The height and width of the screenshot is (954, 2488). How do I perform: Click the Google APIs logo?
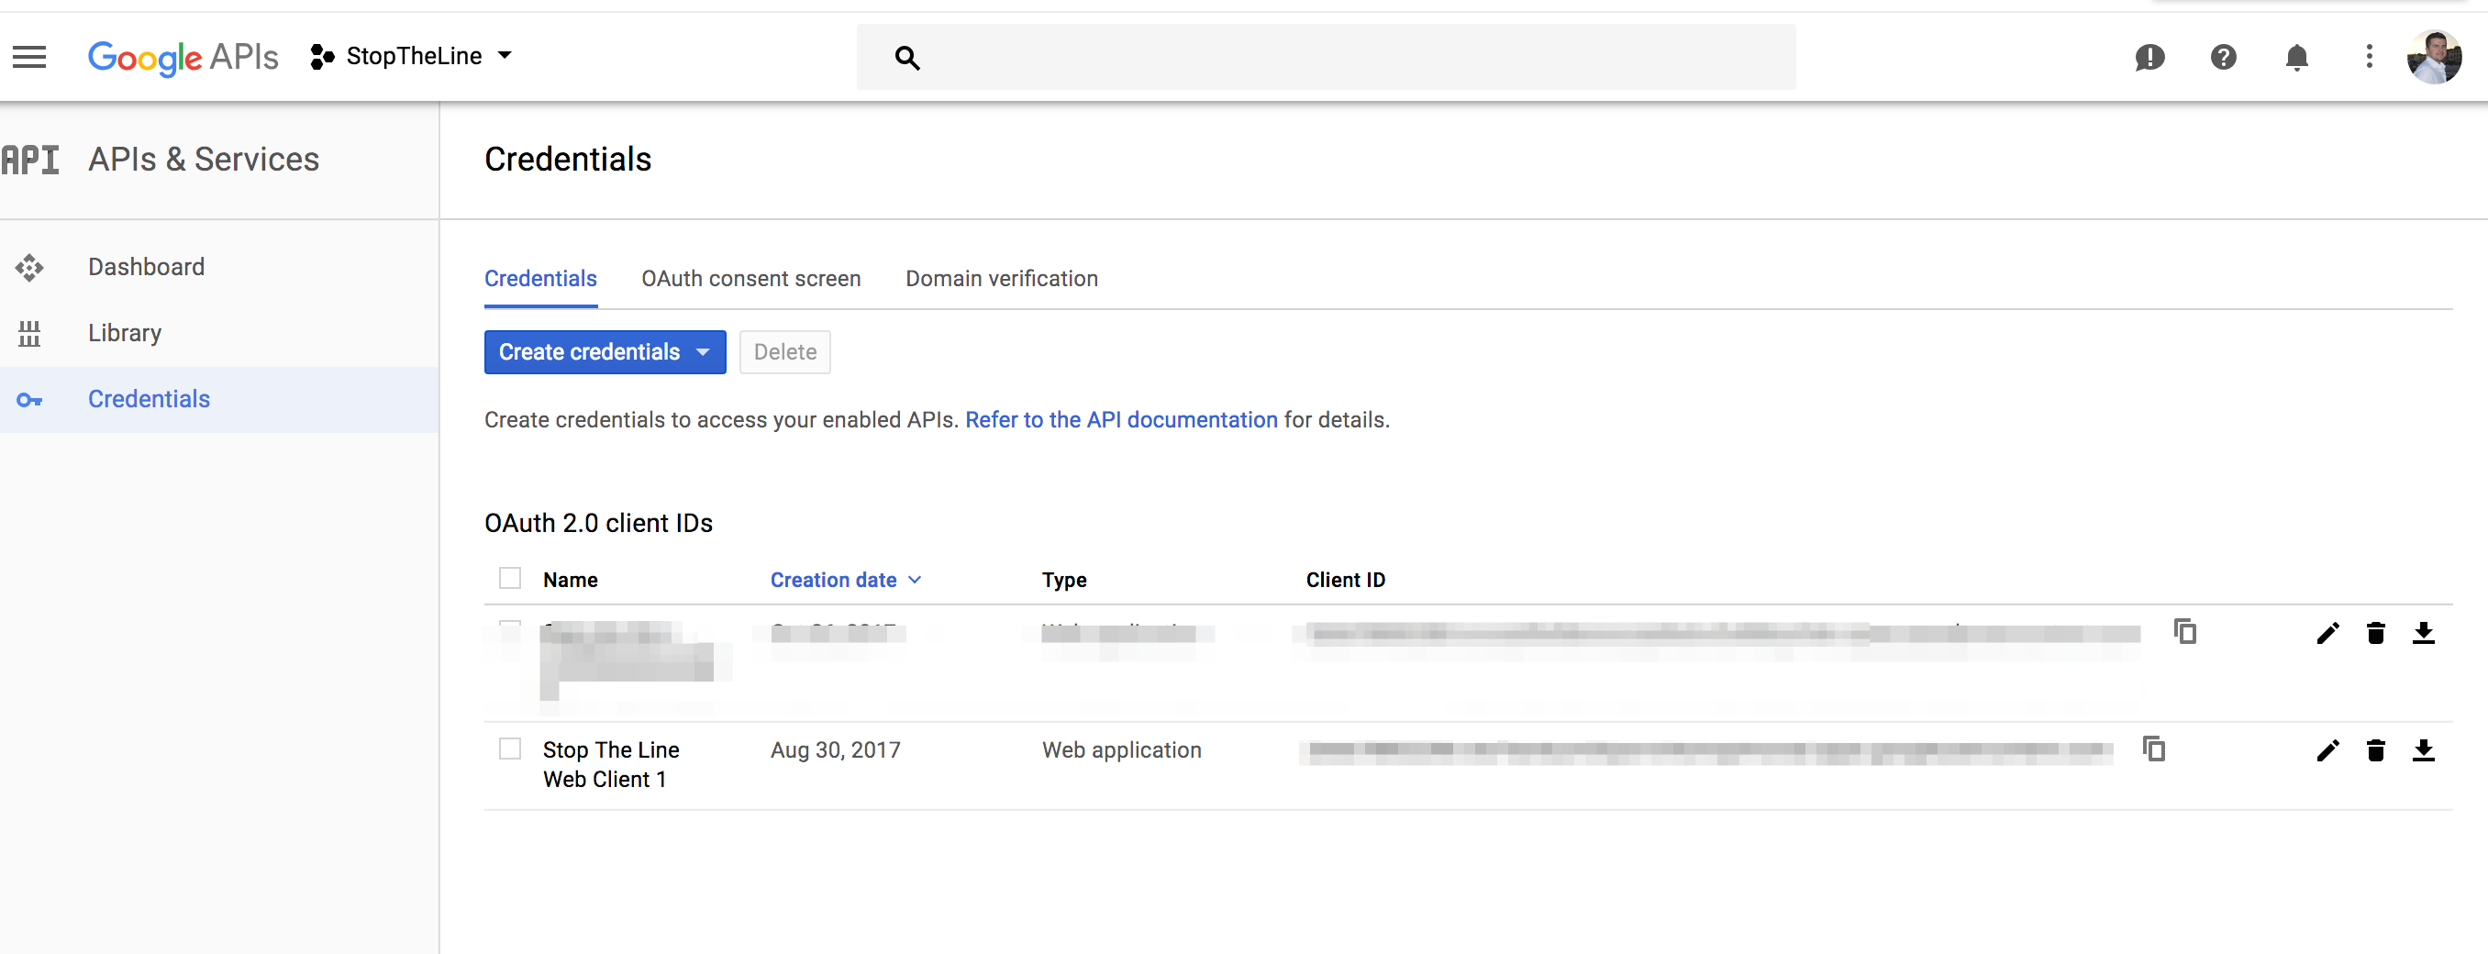(183, 57)
